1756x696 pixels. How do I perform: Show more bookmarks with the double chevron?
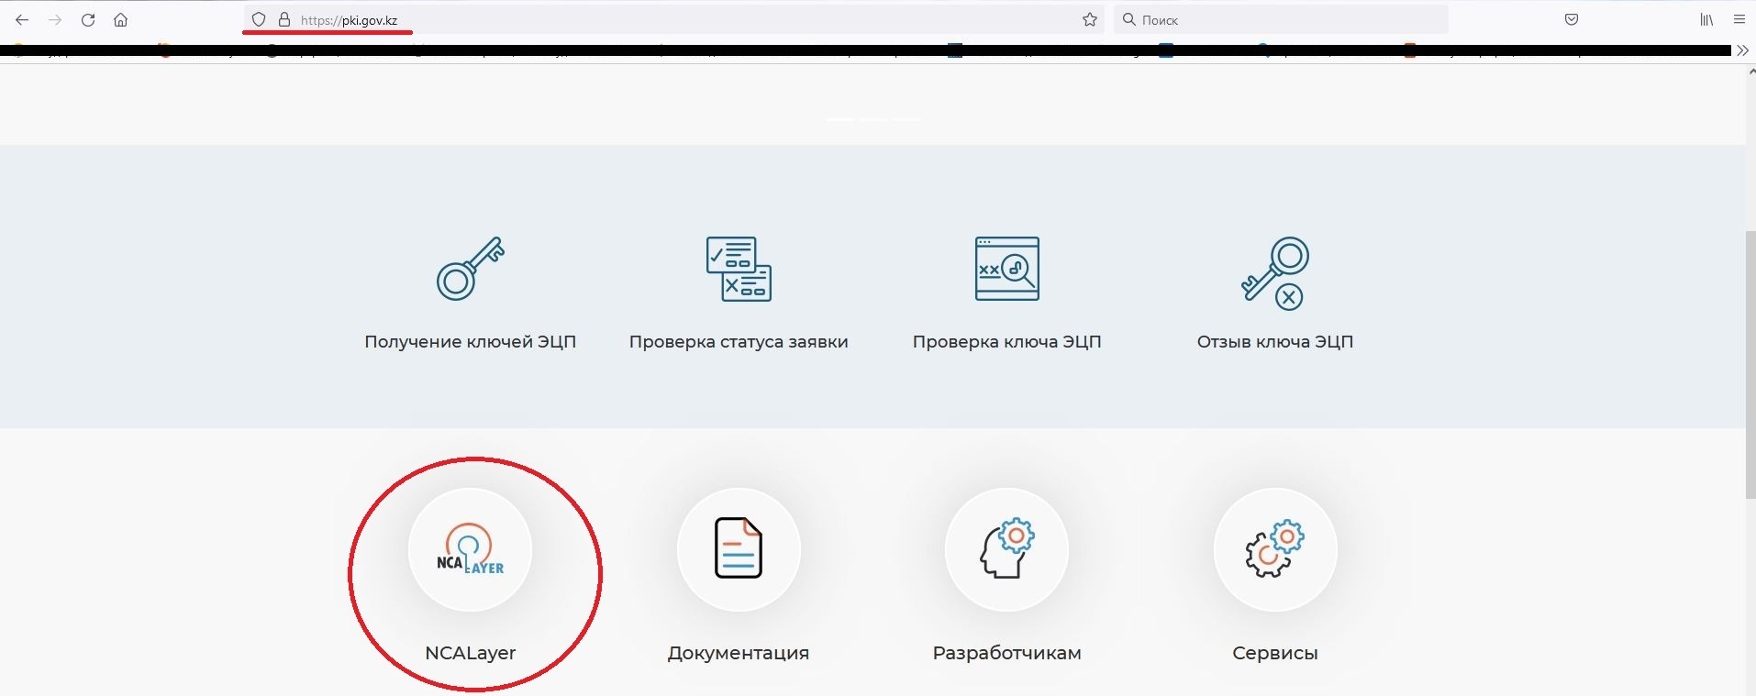coord(1743,50)
